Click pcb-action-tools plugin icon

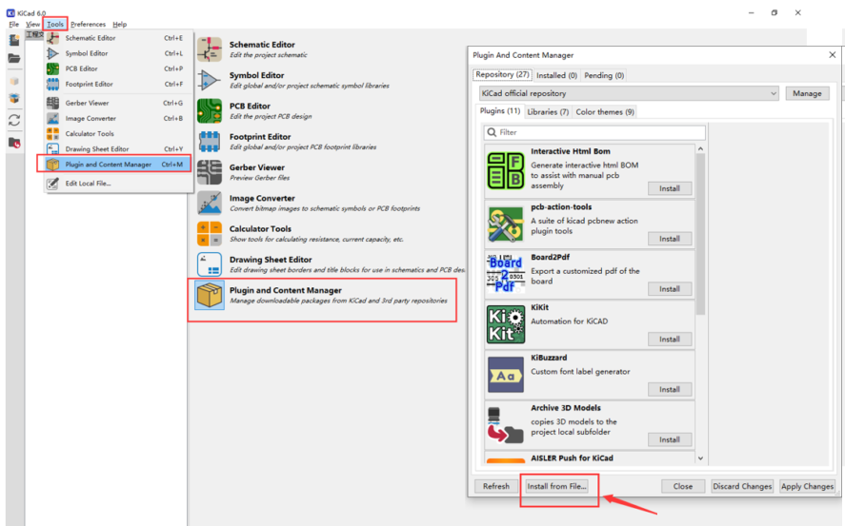[506, 224]
